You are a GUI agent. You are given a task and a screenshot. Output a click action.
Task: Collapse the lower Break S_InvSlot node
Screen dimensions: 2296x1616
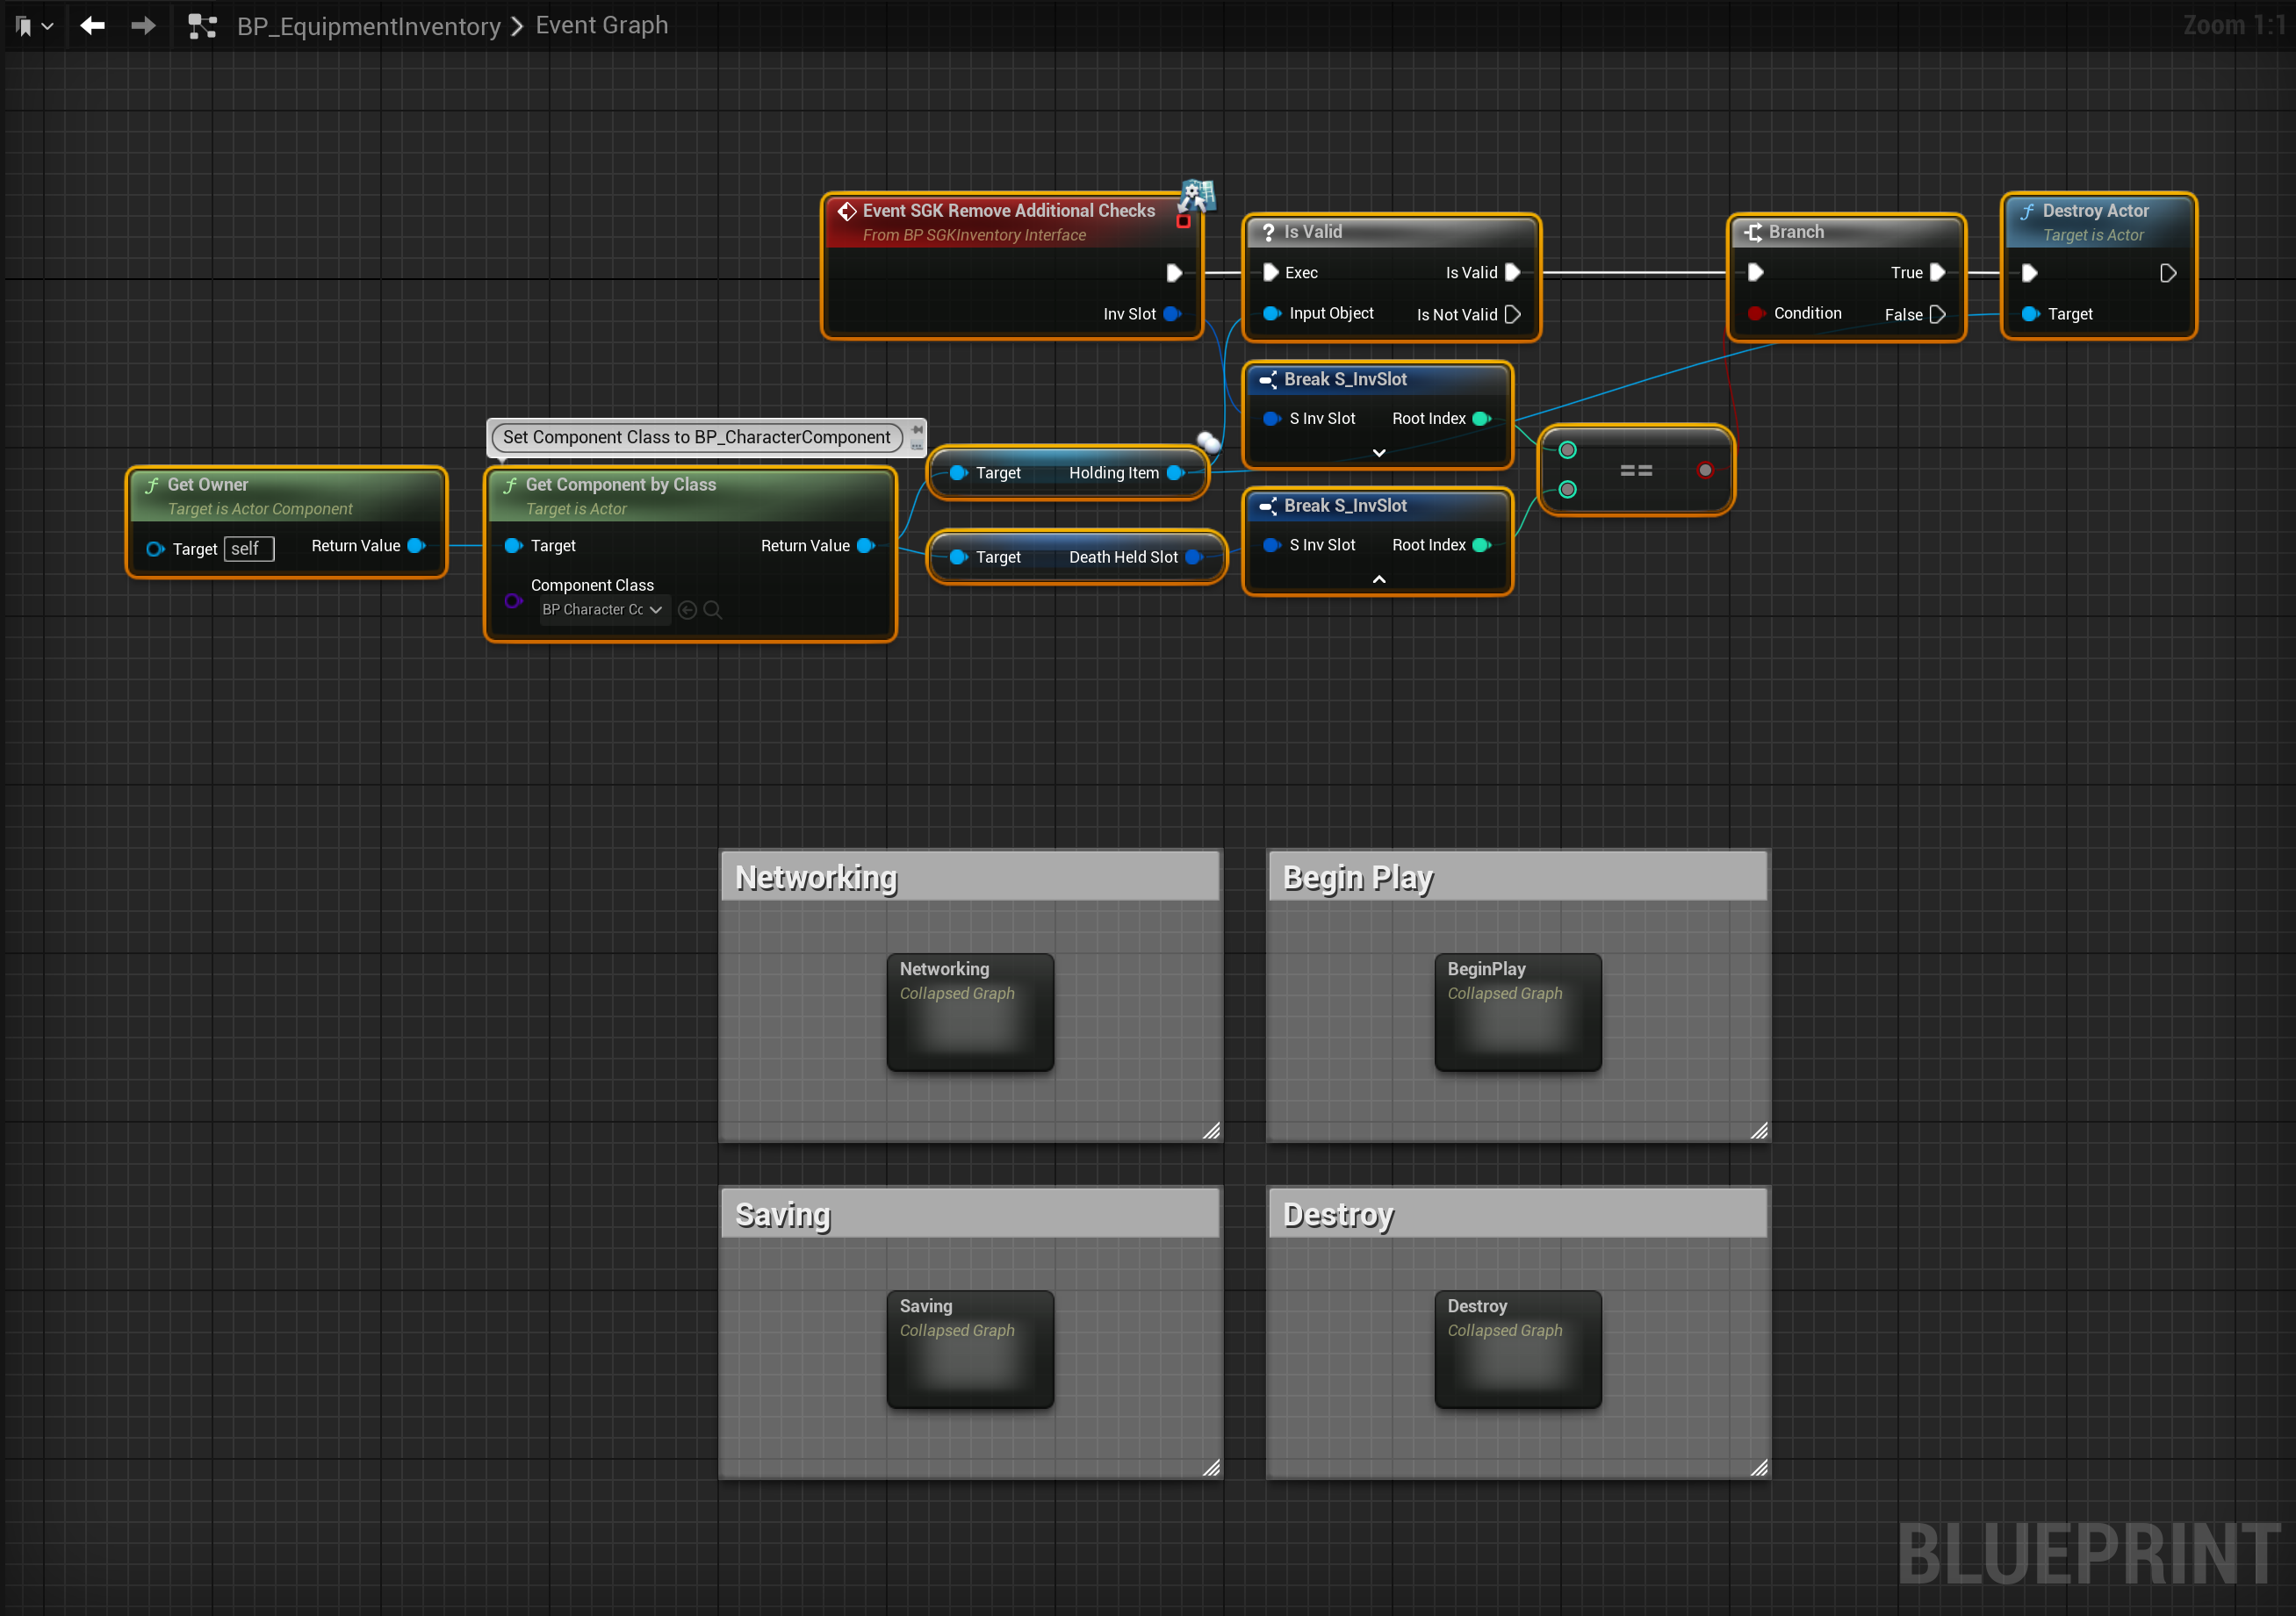[1378, 579]
